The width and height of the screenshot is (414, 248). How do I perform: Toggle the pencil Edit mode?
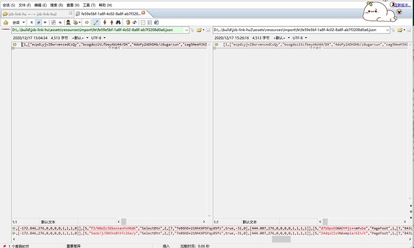click(95, 22)
